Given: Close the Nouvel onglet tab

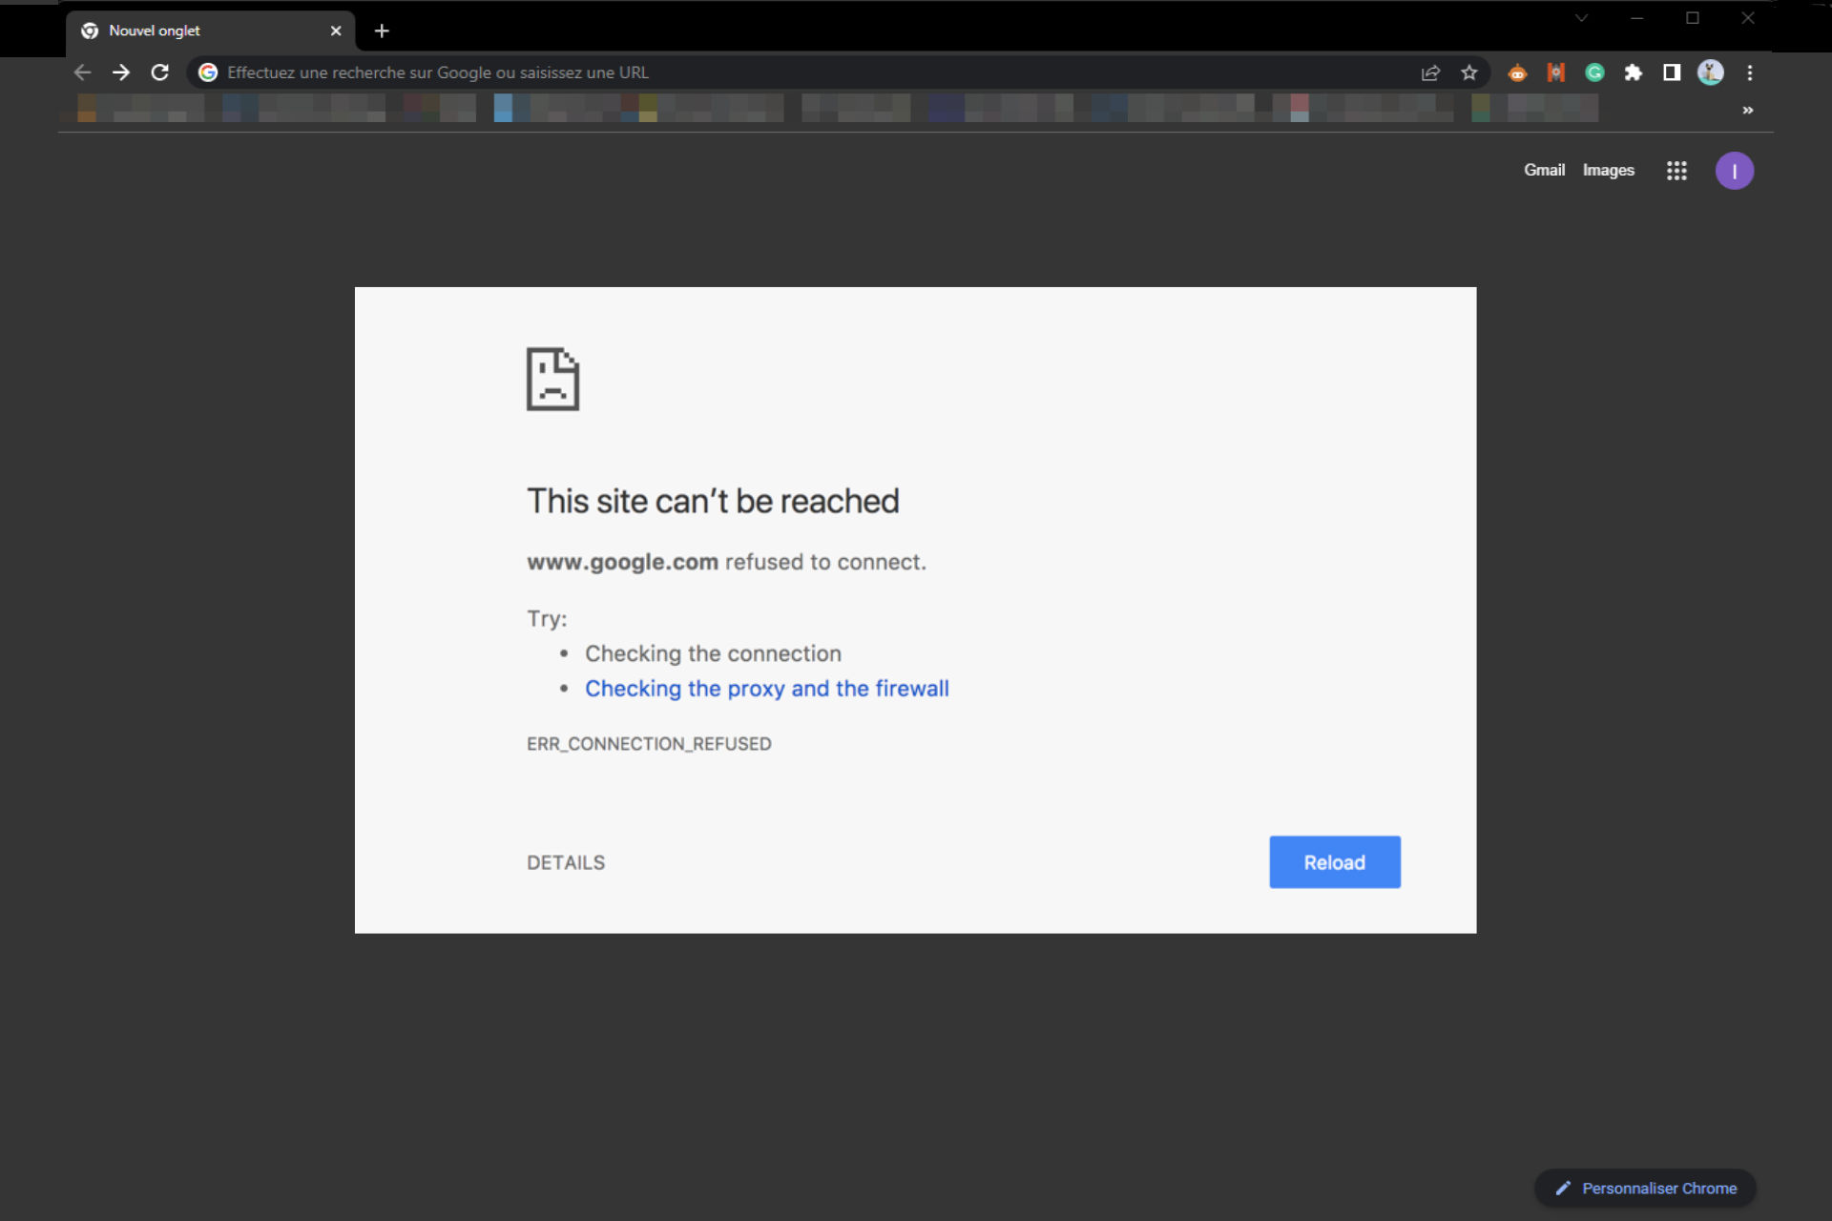Looking at the screenshot, I should [x=336, y=31].
